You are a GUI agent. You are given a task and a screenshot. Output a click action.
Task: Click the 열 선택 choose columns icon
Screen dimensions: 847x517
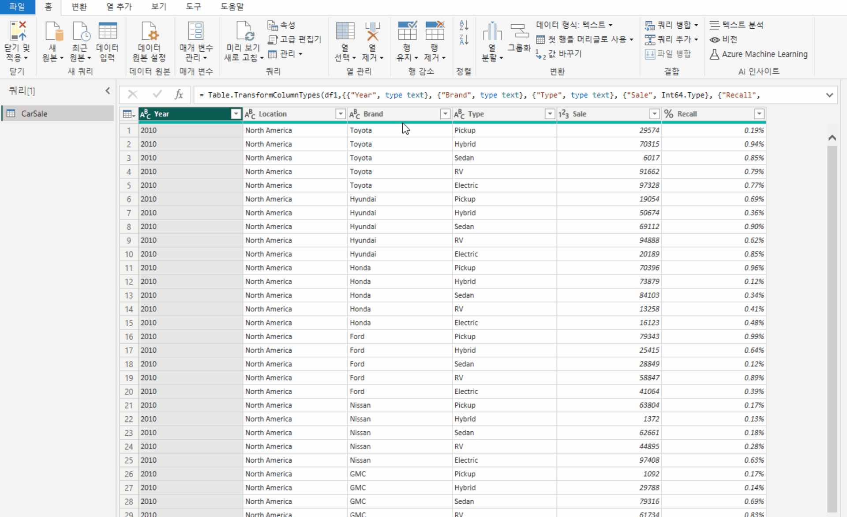point(345,31)
